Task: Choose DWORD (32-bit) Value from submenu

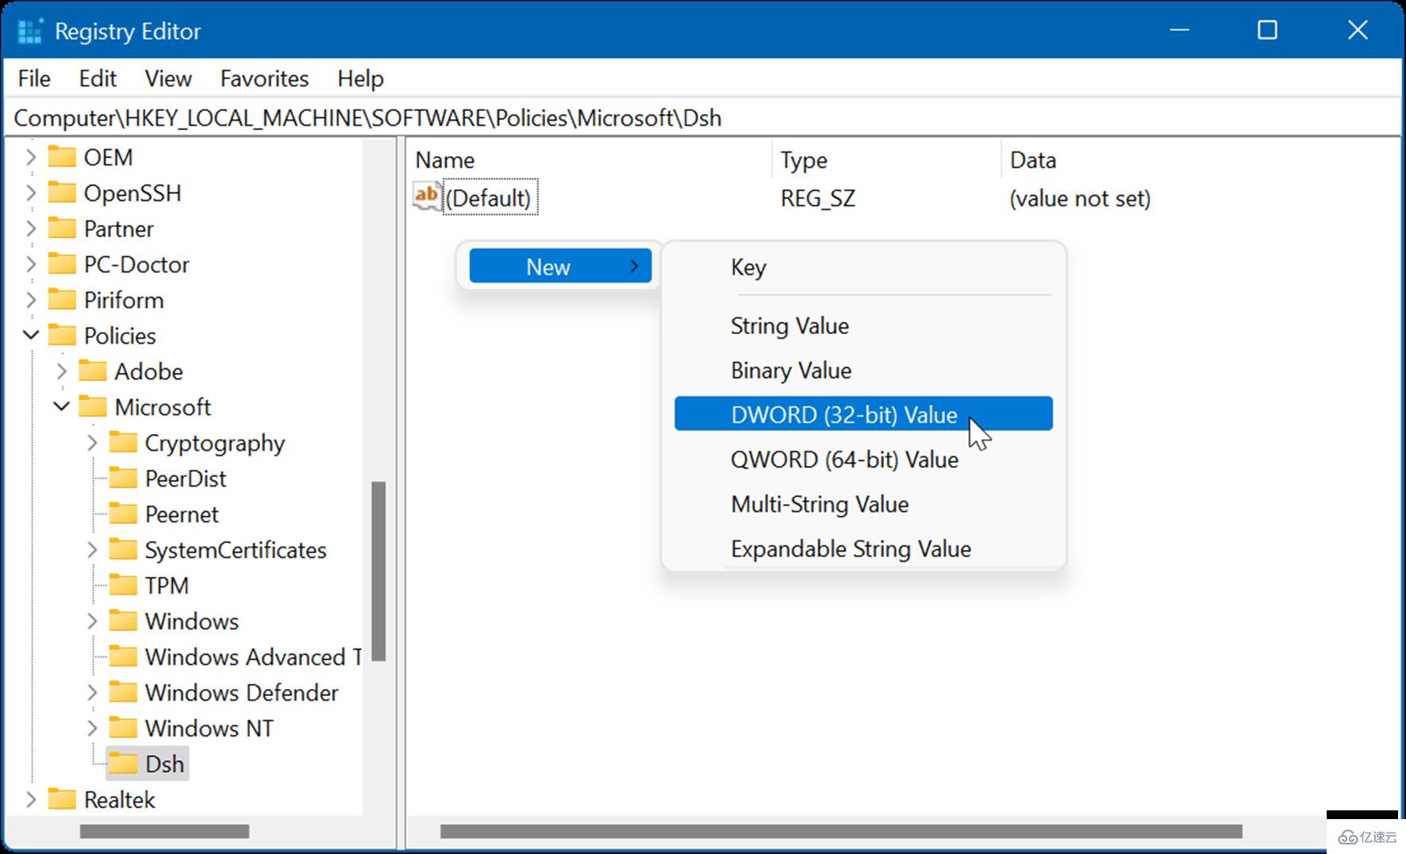Action: click(863, 414)
